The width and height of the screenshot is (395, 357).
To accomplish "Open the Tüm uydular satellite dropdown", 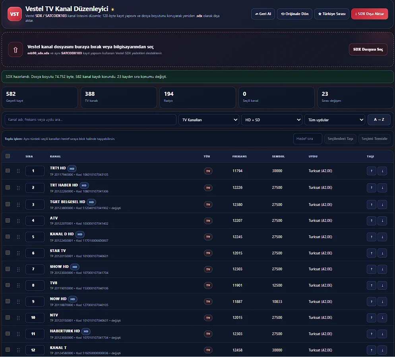I will tap(335, 120).
